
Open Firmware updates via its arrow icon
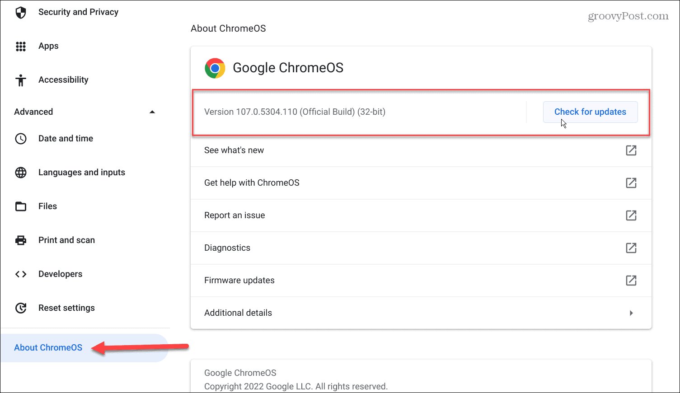[631, 280]
